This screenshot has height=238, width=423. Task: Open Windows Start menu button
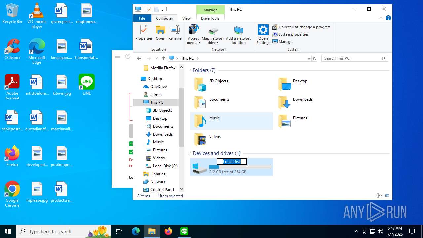pyautogui.click(x=8, y=231)
